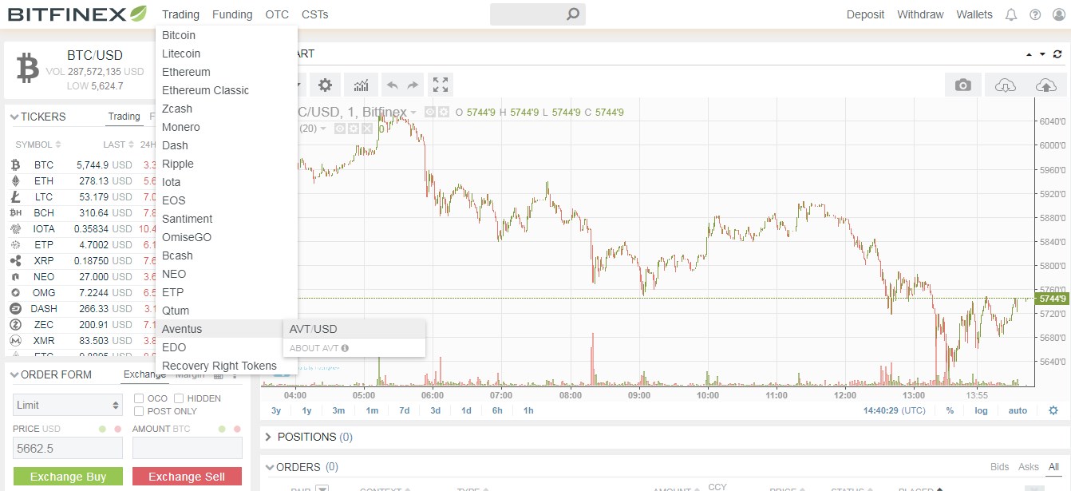Click the redo arrow on the chart

[412, 84]
